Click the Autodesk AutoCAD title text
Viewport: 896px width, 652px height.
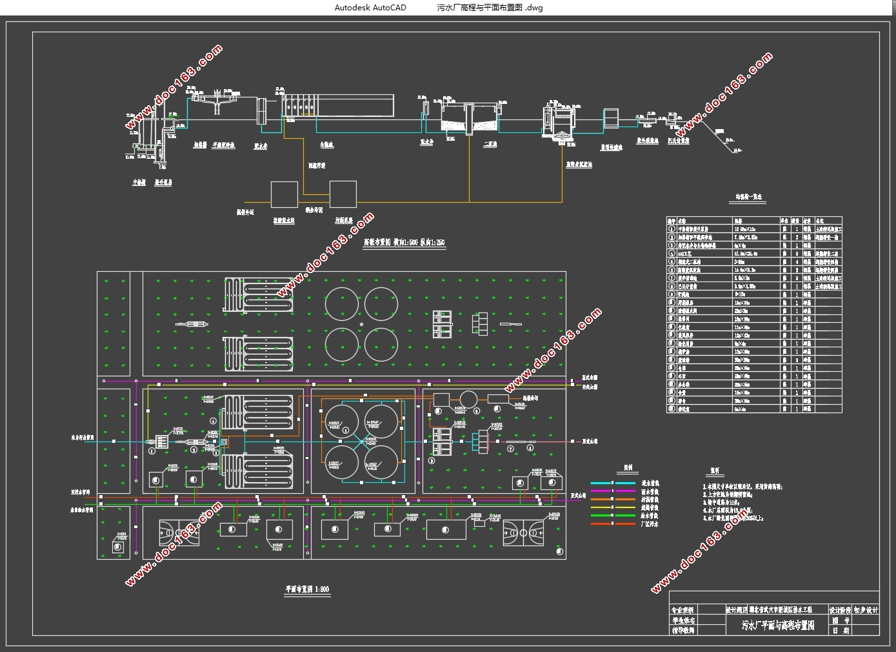pos(370,8)
